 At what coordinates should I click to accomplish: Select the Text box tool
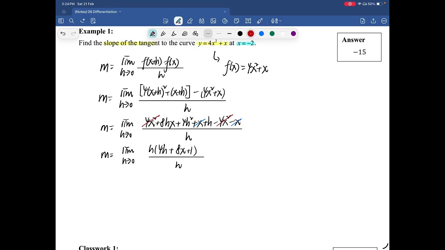click(x=248, y=21)
